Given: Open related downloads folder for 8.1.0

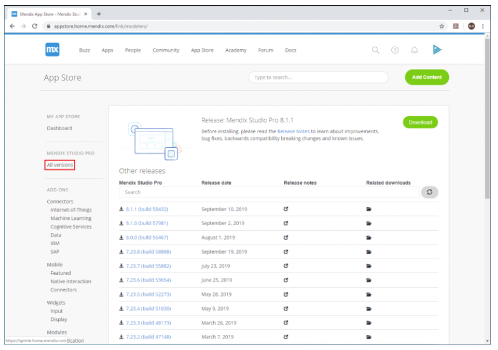Looking at the screenshot, I should [x=368, y=223].
